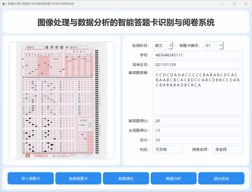Viewport: 252px width, 192px height.
Task: Click the 判定 result field
Action: pos(168,149)
